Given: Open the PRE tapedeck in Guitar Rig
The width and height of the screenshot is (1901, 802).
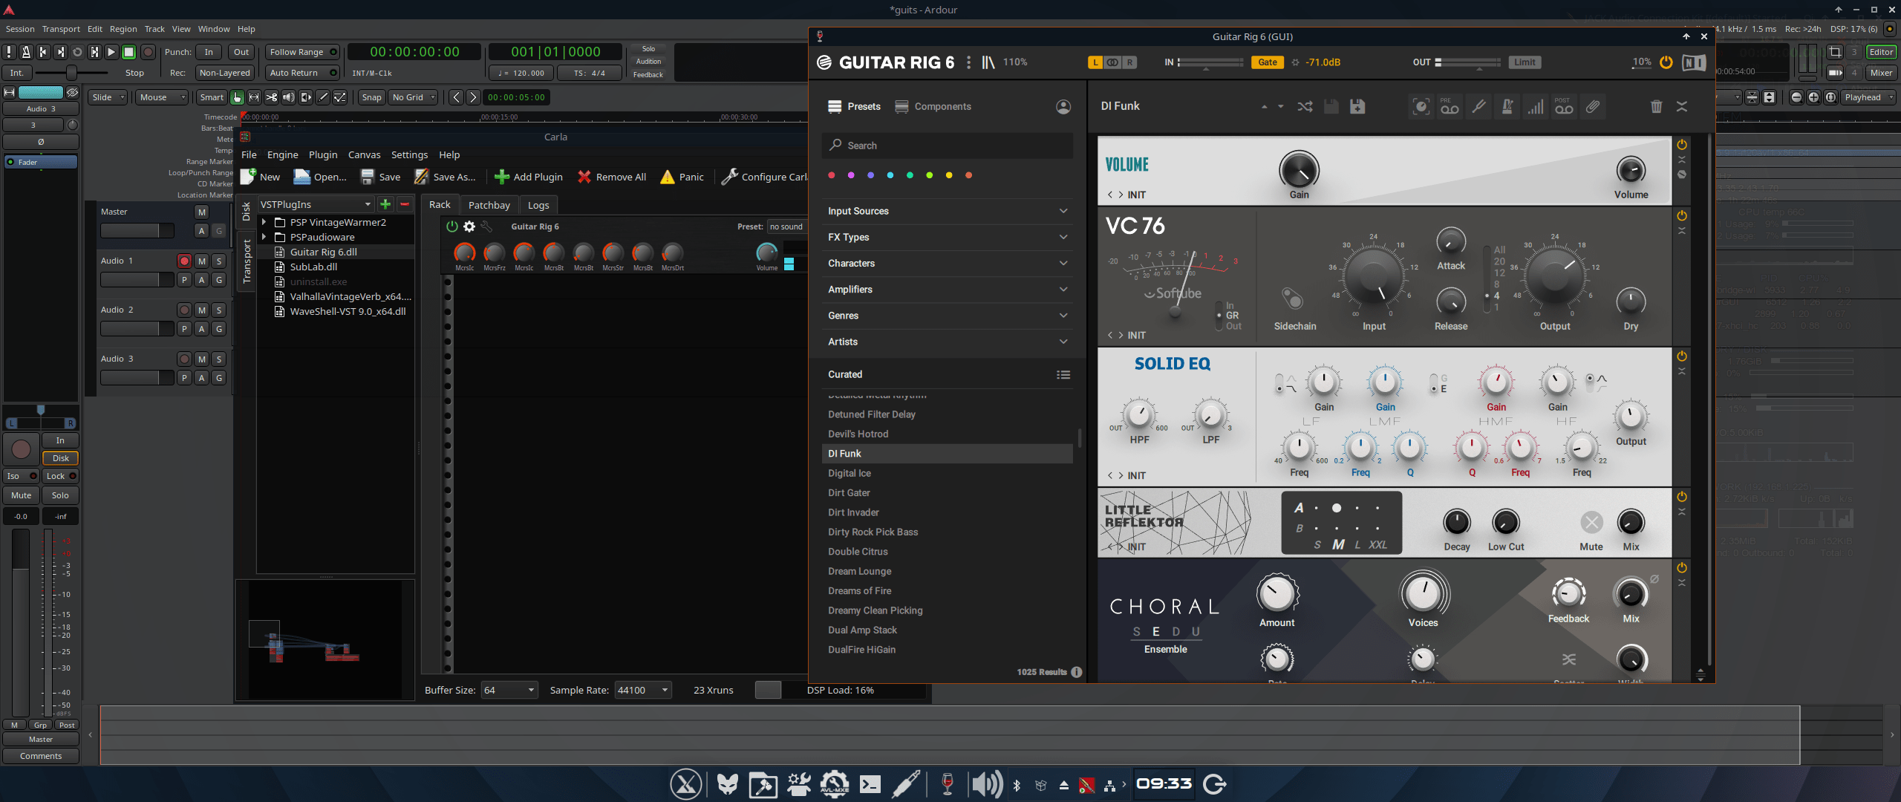Looking at the screenshot, I should coord(1449,106).
